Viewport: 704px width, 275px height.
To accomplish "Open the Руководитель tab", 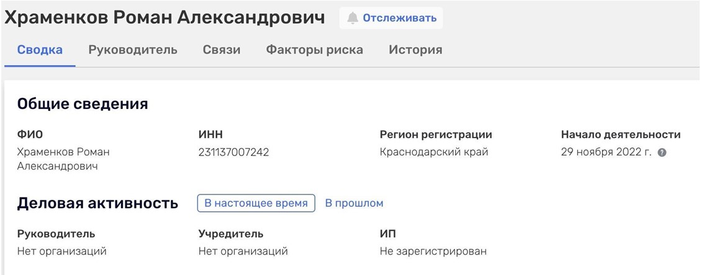I will 133,50.
